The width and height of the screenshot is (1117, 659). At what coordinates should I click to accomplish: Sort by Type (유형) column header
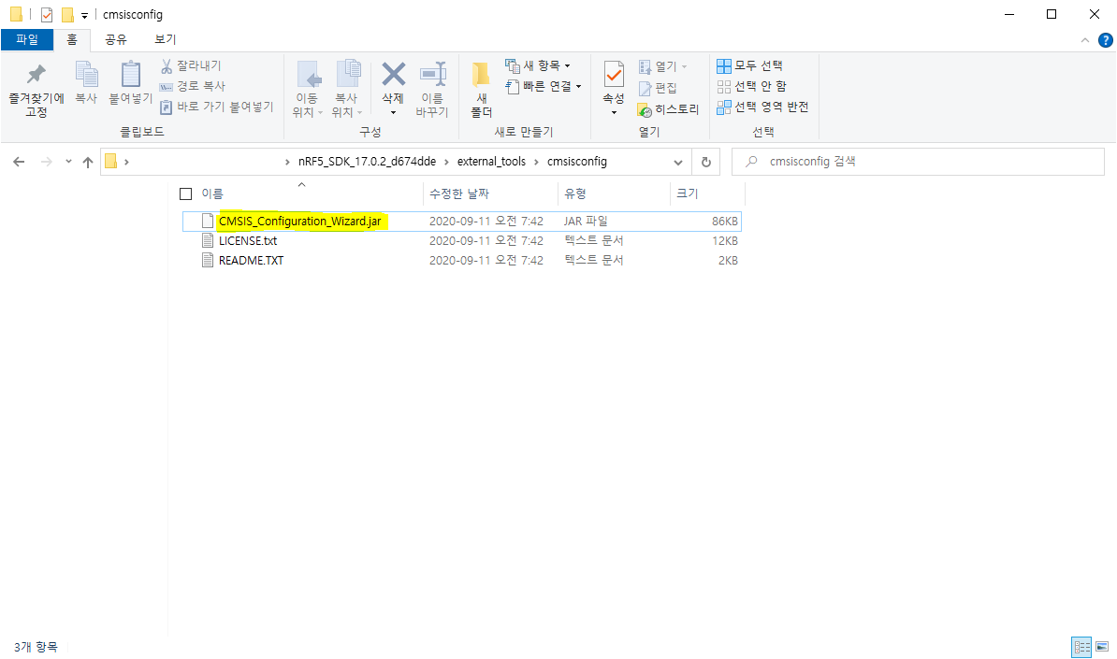pos(575,193)
